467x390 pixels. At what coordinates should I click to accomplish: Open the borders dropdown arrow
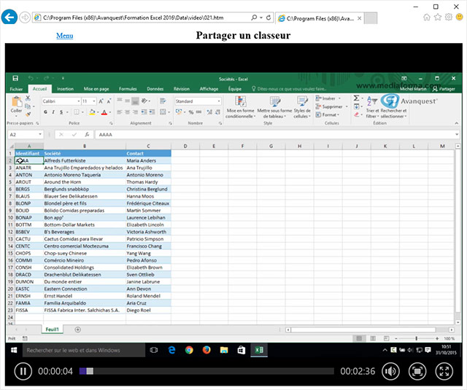82,112
